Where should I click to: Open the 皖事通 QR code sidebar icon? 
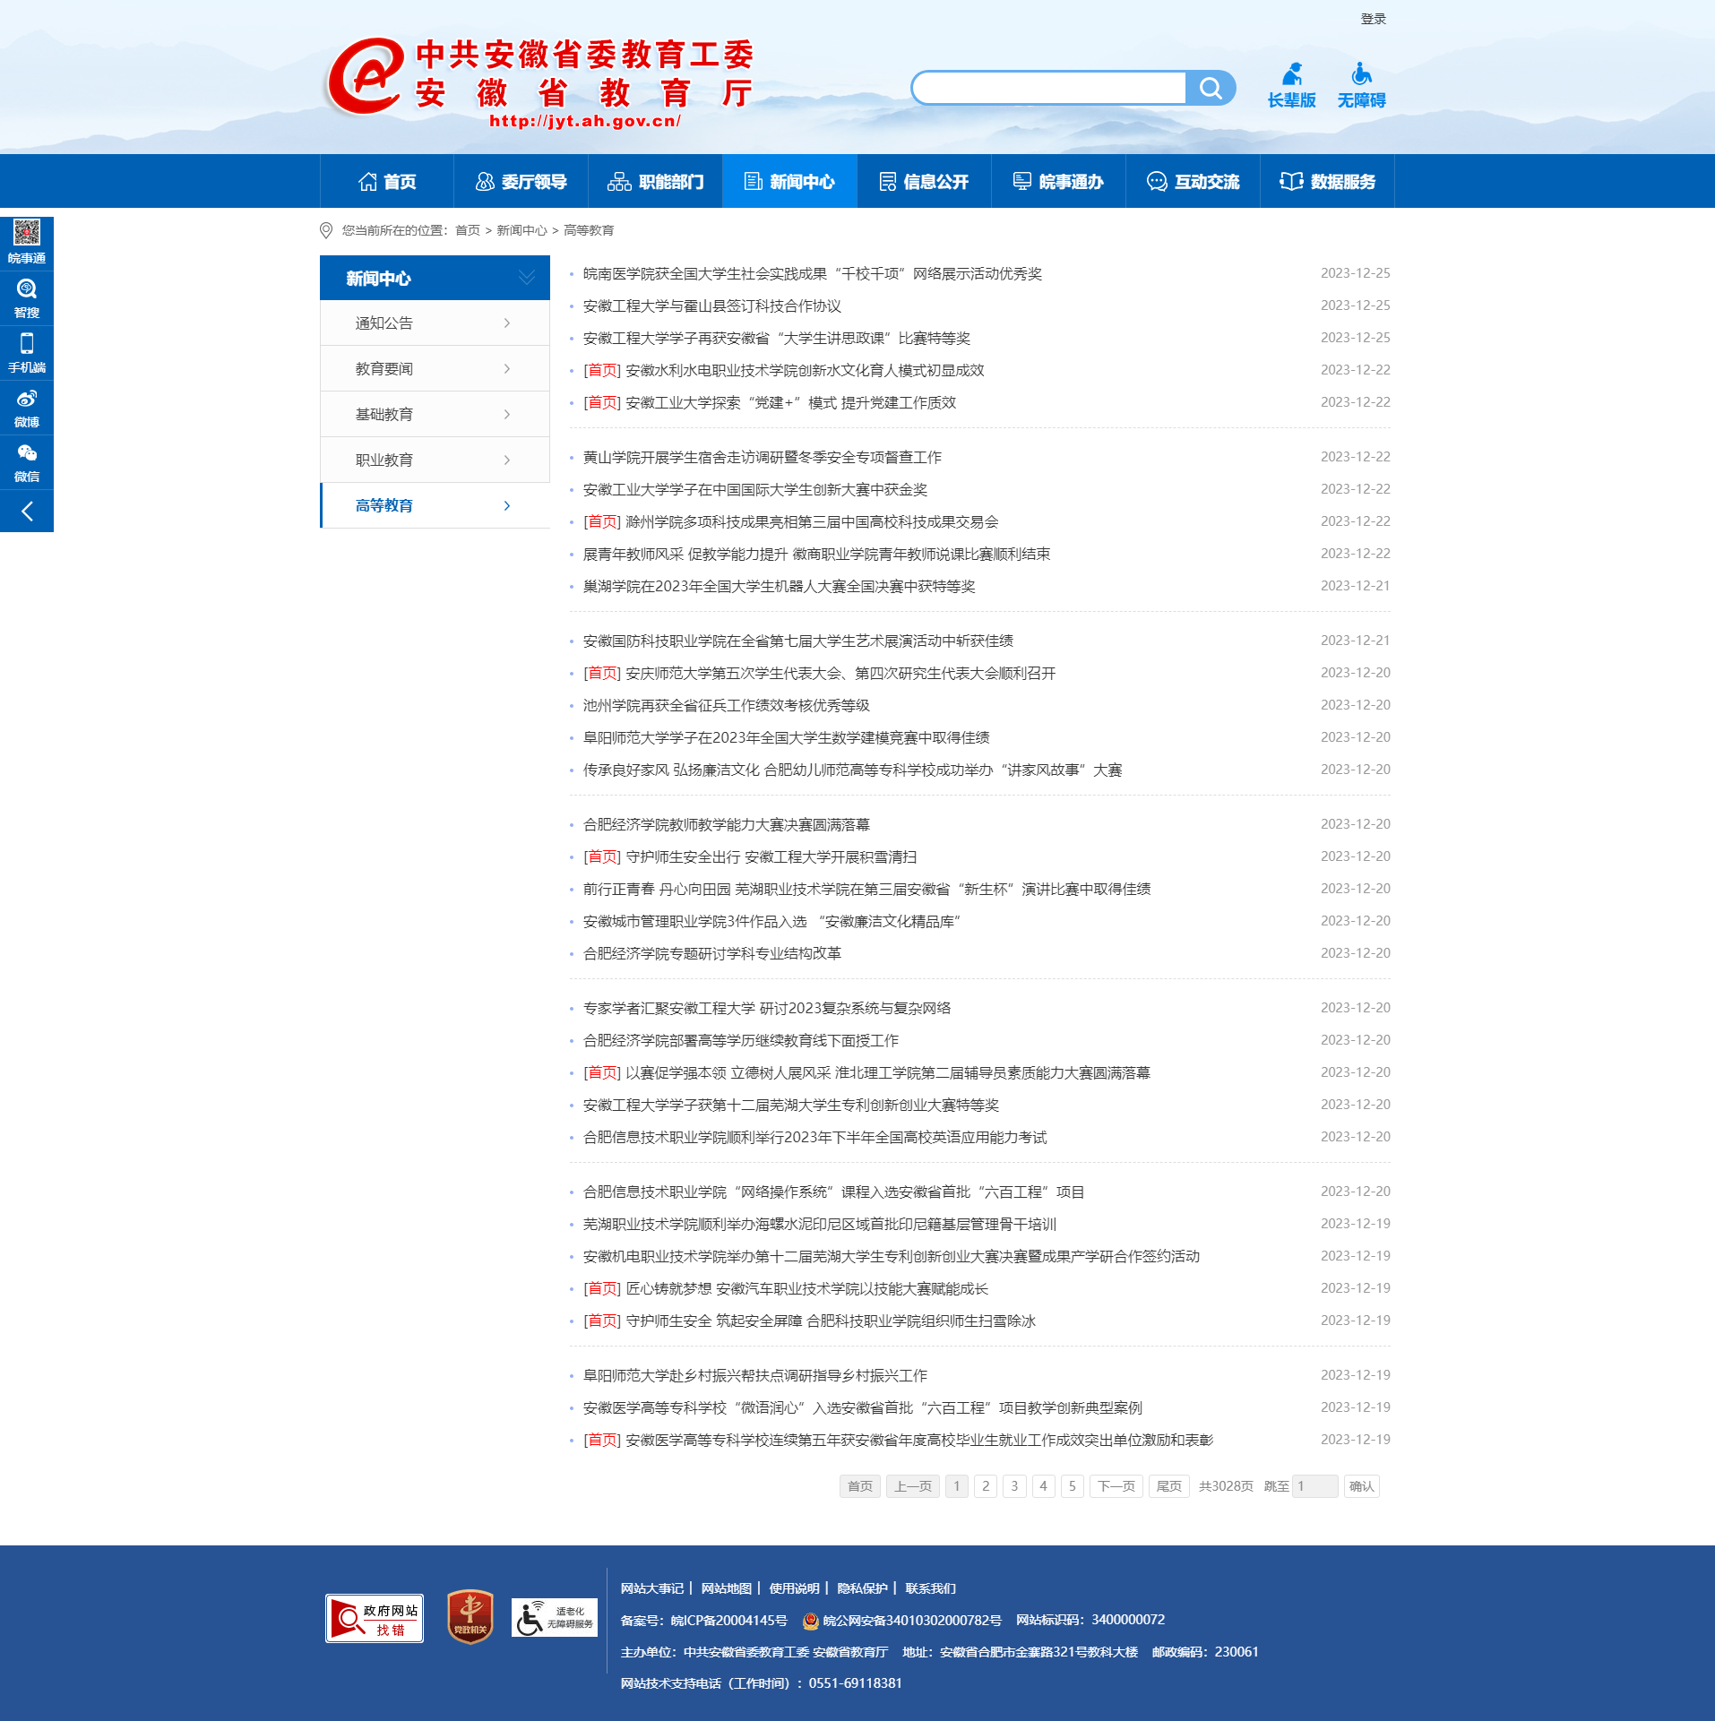point(27,243)
